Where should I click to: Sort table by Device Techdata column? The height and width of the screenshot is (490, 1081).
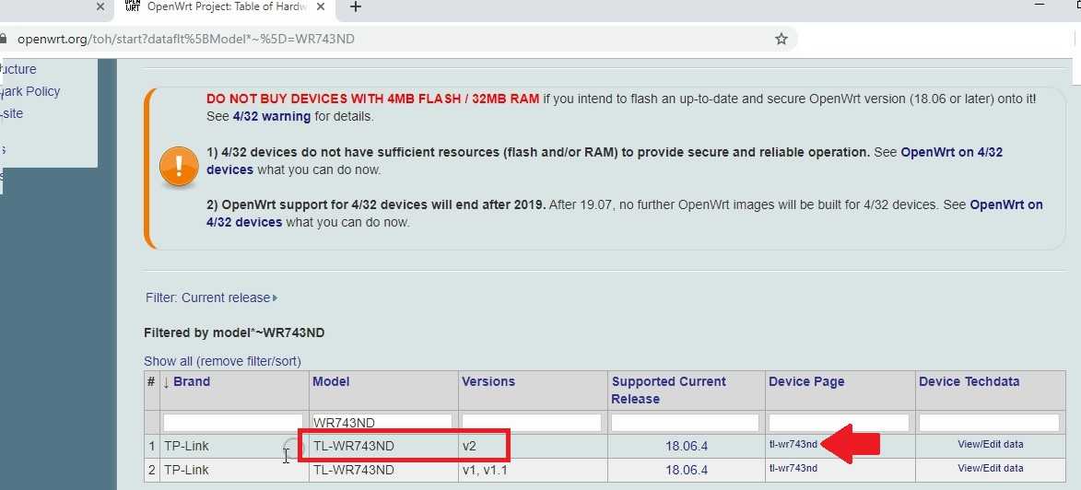(x=969, y=382)
